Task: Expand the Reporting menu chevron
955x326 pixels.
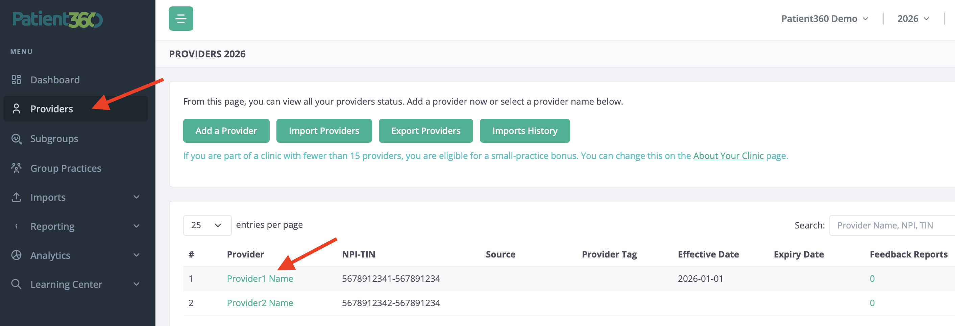Action: (137, 226)
